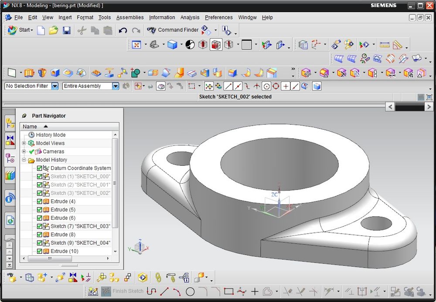Open the Assembly Navigator sidebar tab
Viewport: 436px width, 302px height.
[10, 124]
